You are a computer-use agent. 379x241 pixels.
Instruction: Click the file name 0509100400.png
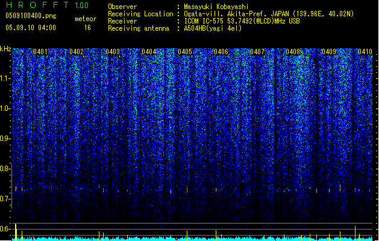[x=31, y=16]
